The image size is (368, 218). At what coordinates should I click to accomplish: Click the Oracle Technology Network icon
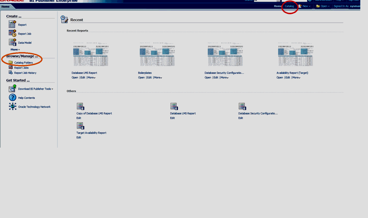13,106
